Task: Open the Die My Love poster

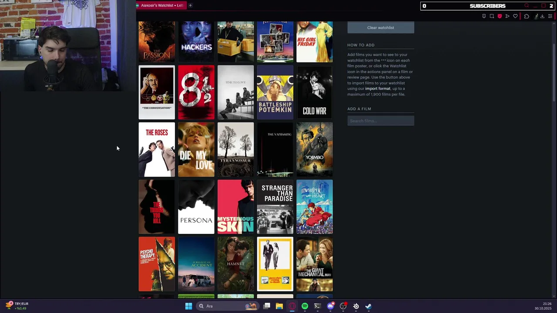Action: tap(196, 150)
